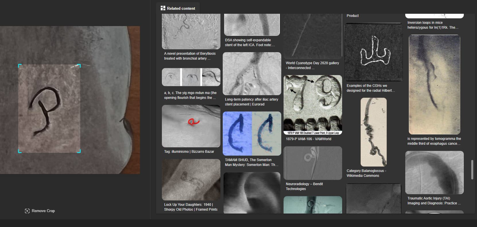Open the red-marked illuminismo image thumbnail

191,126
